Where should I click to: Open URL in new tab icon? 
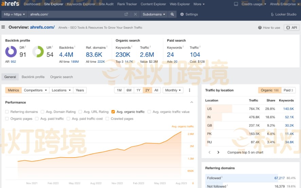(x=126, y=15)
